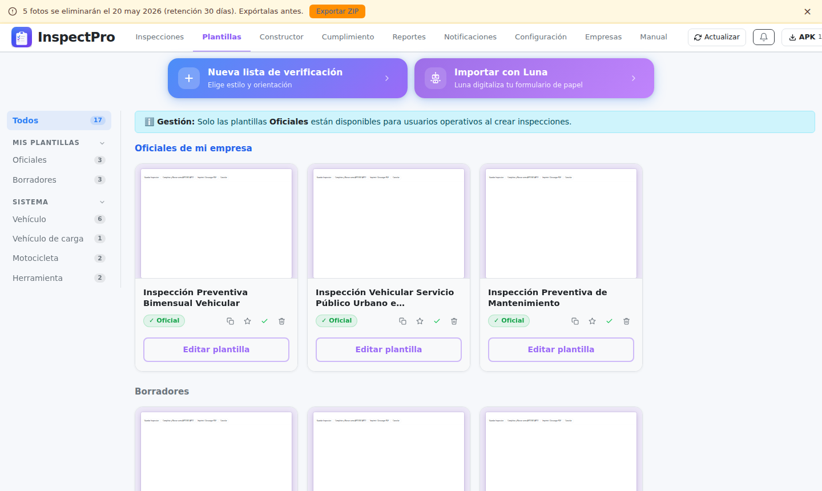
Task: Click the Actualizar button
Action: point(717,37)
